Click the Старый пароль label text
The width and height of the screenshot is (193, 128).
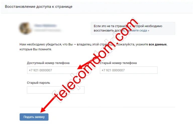38,83
